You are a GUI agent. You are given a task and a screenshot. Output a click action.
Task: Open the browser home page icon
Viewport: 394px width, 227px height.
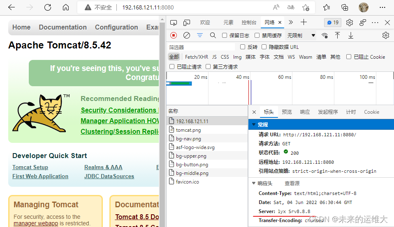(66, 7)
